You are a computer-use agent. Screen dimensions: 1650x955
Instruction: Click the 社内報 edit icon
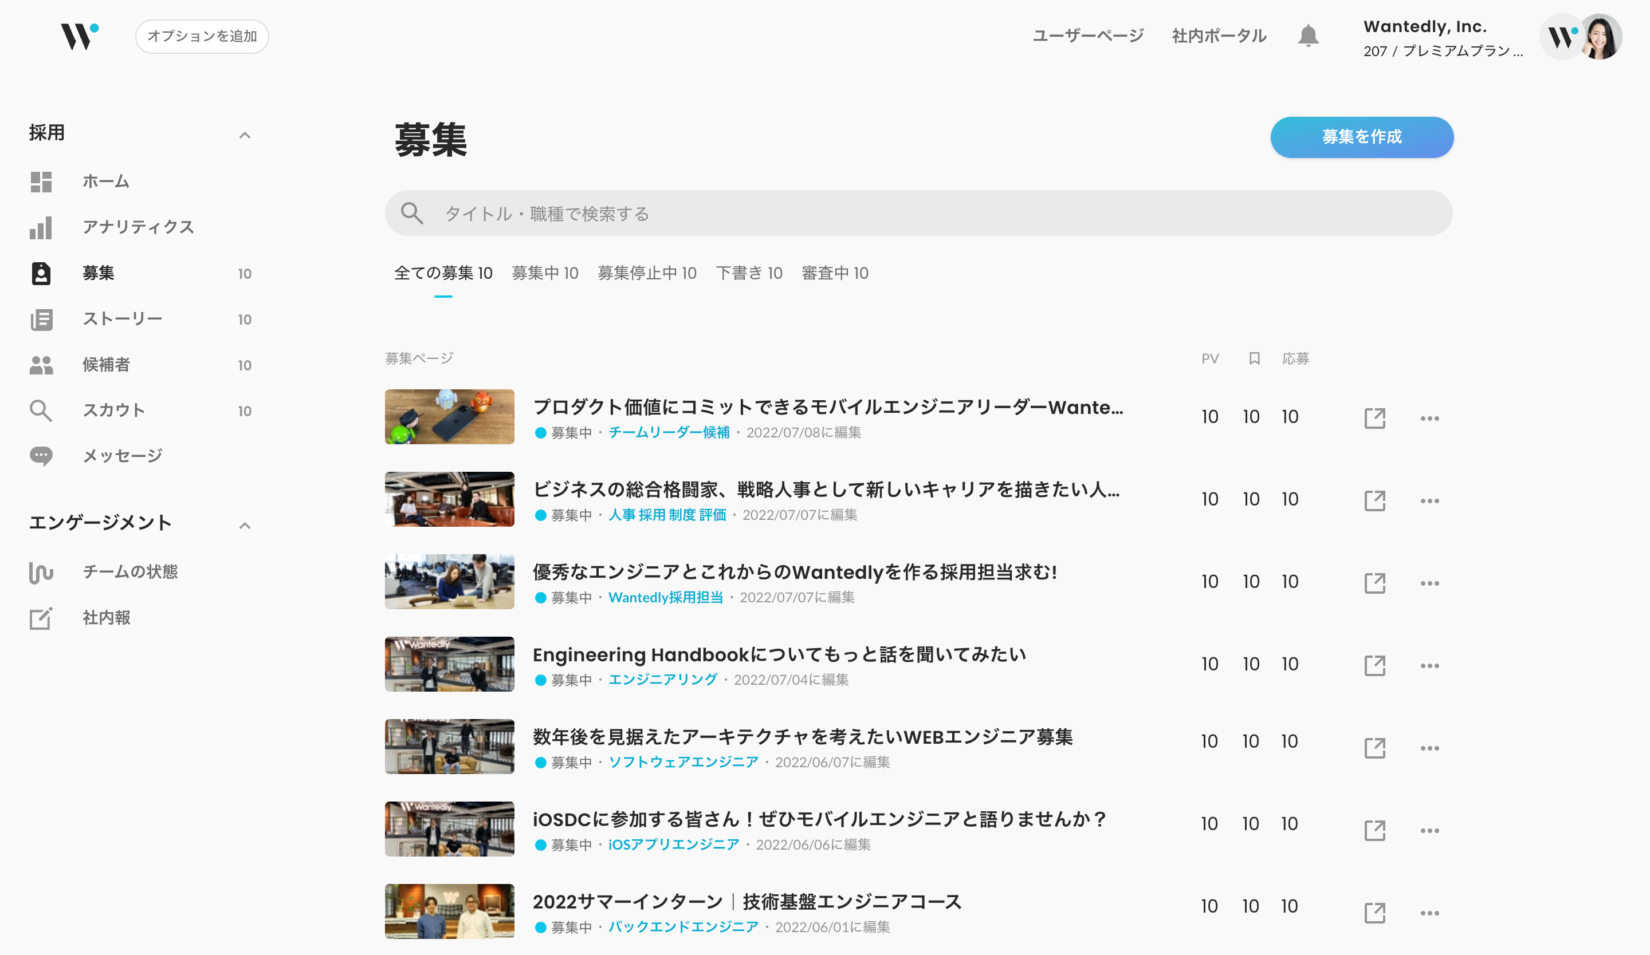[41, 618]
